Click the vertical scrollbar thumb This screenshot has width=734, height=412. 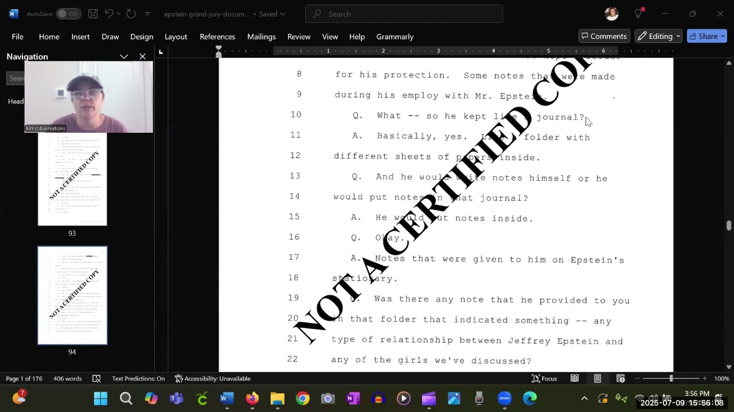[729, 225]
